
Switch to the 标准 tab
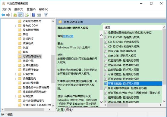pos(69,110)
